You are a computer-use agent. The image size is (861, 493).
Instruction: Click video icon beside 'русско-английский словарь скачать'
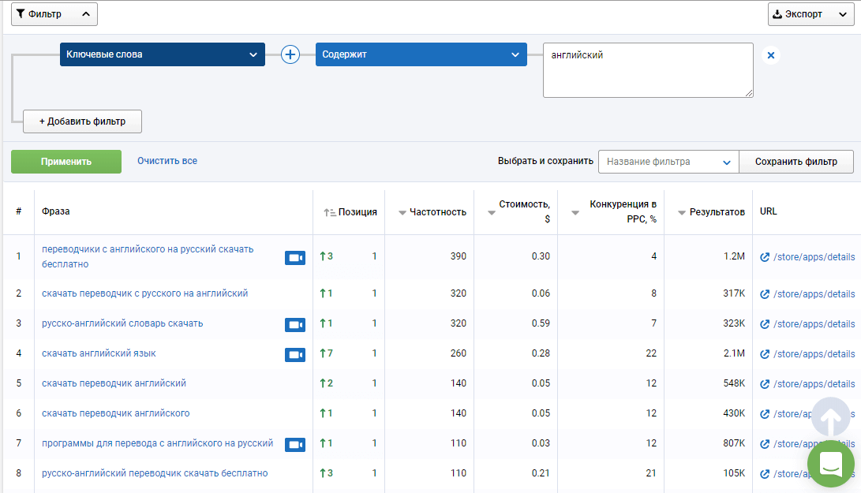tap(295, 324)
